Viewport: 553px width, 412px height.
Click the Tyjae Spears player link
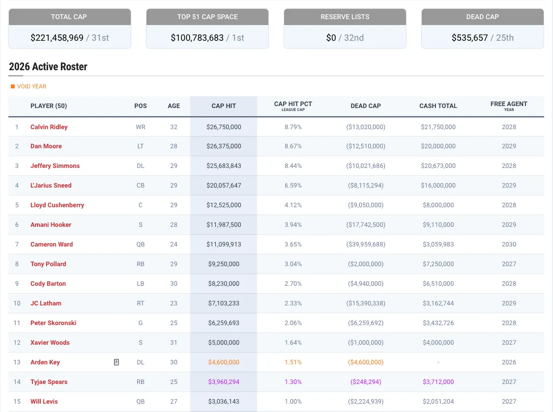pyautogui.click(x=49, y=382)
